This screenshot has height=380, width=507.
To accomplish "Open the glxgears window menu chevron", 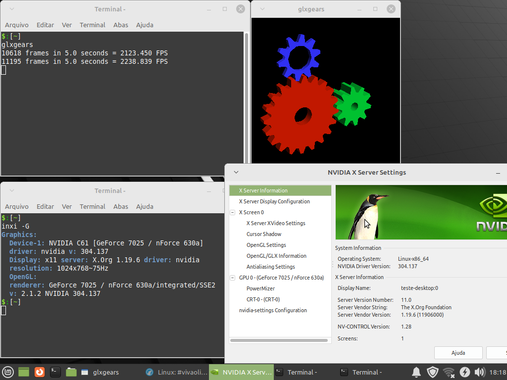I will point(262,9).
